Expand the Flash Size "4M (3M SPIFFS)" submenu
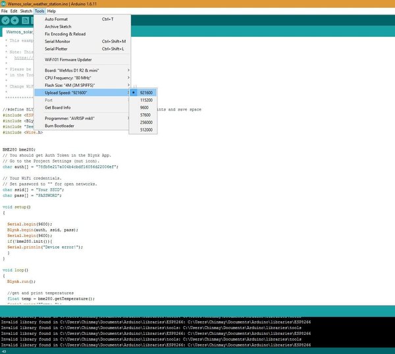 (x=82, y=85)
